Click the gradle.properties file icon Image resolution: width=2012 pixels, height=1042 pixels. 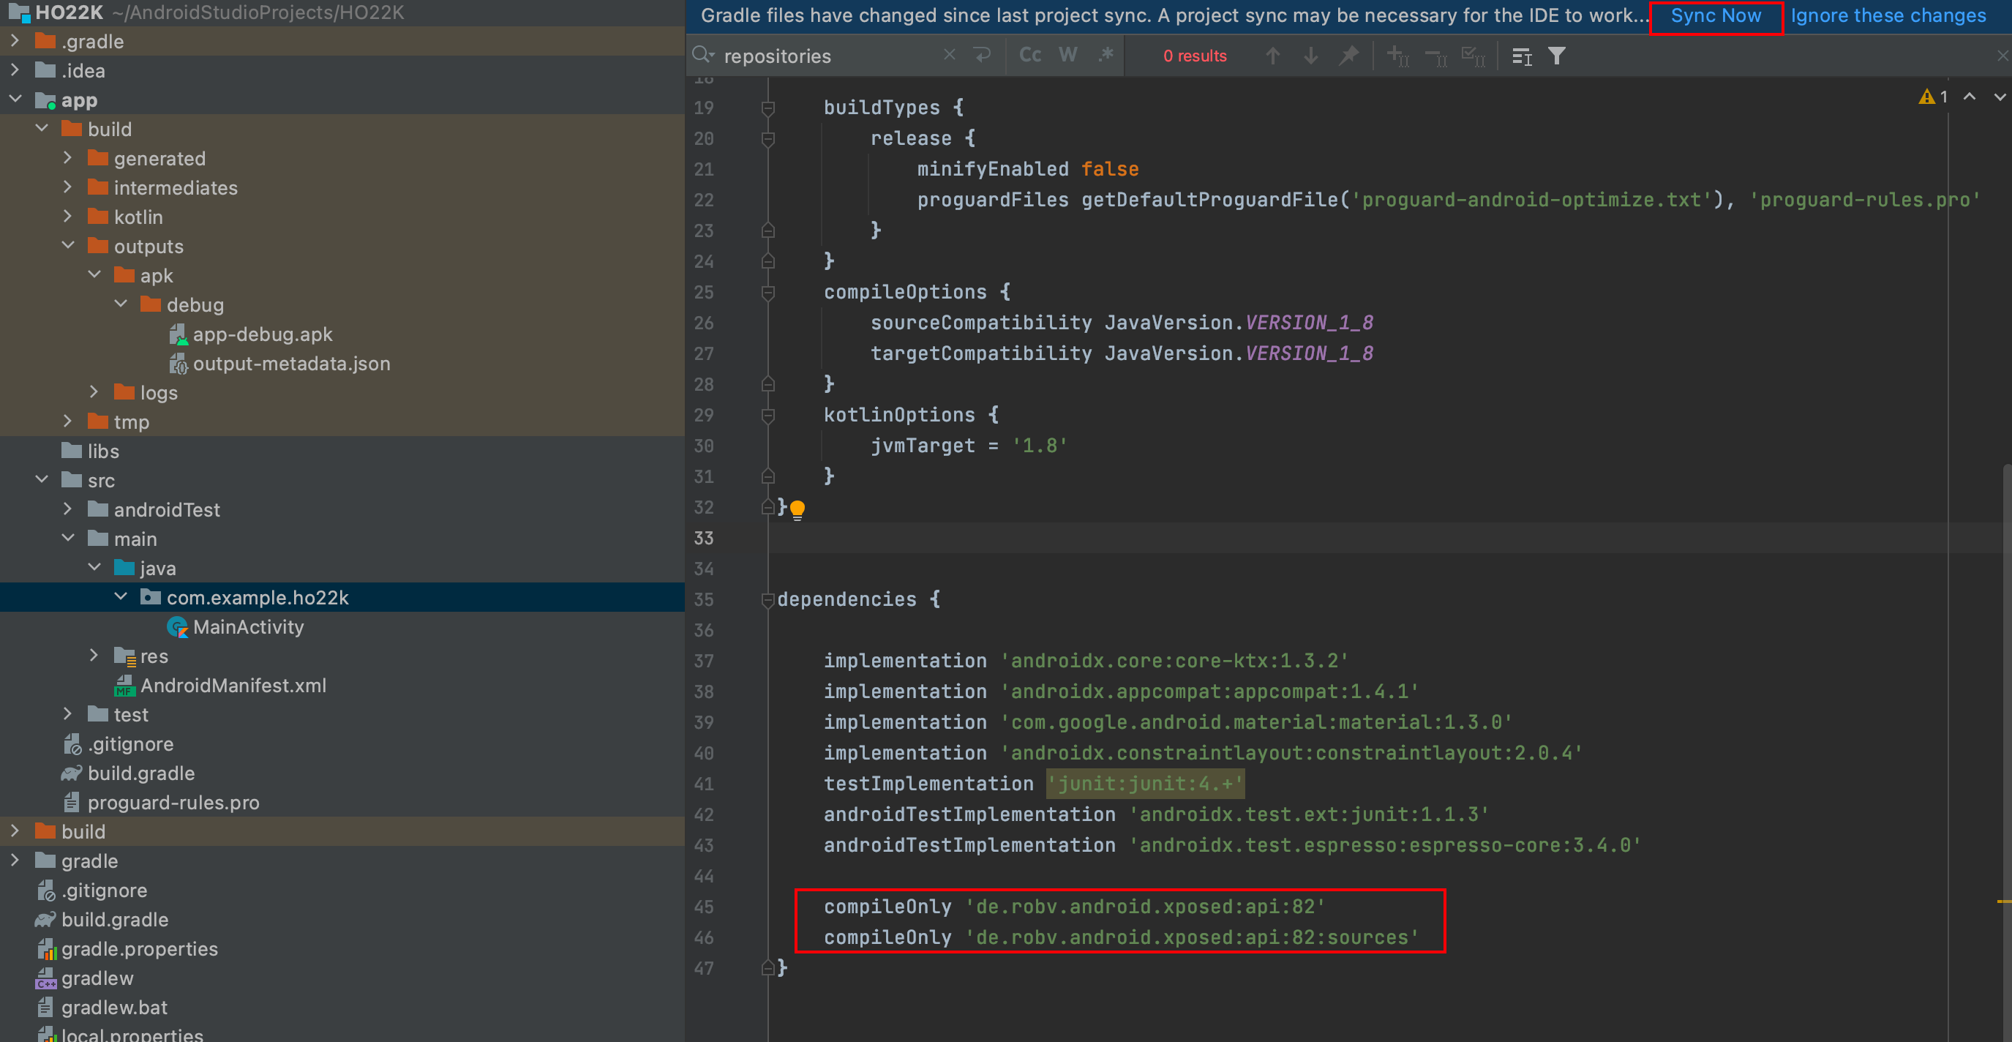46,949
